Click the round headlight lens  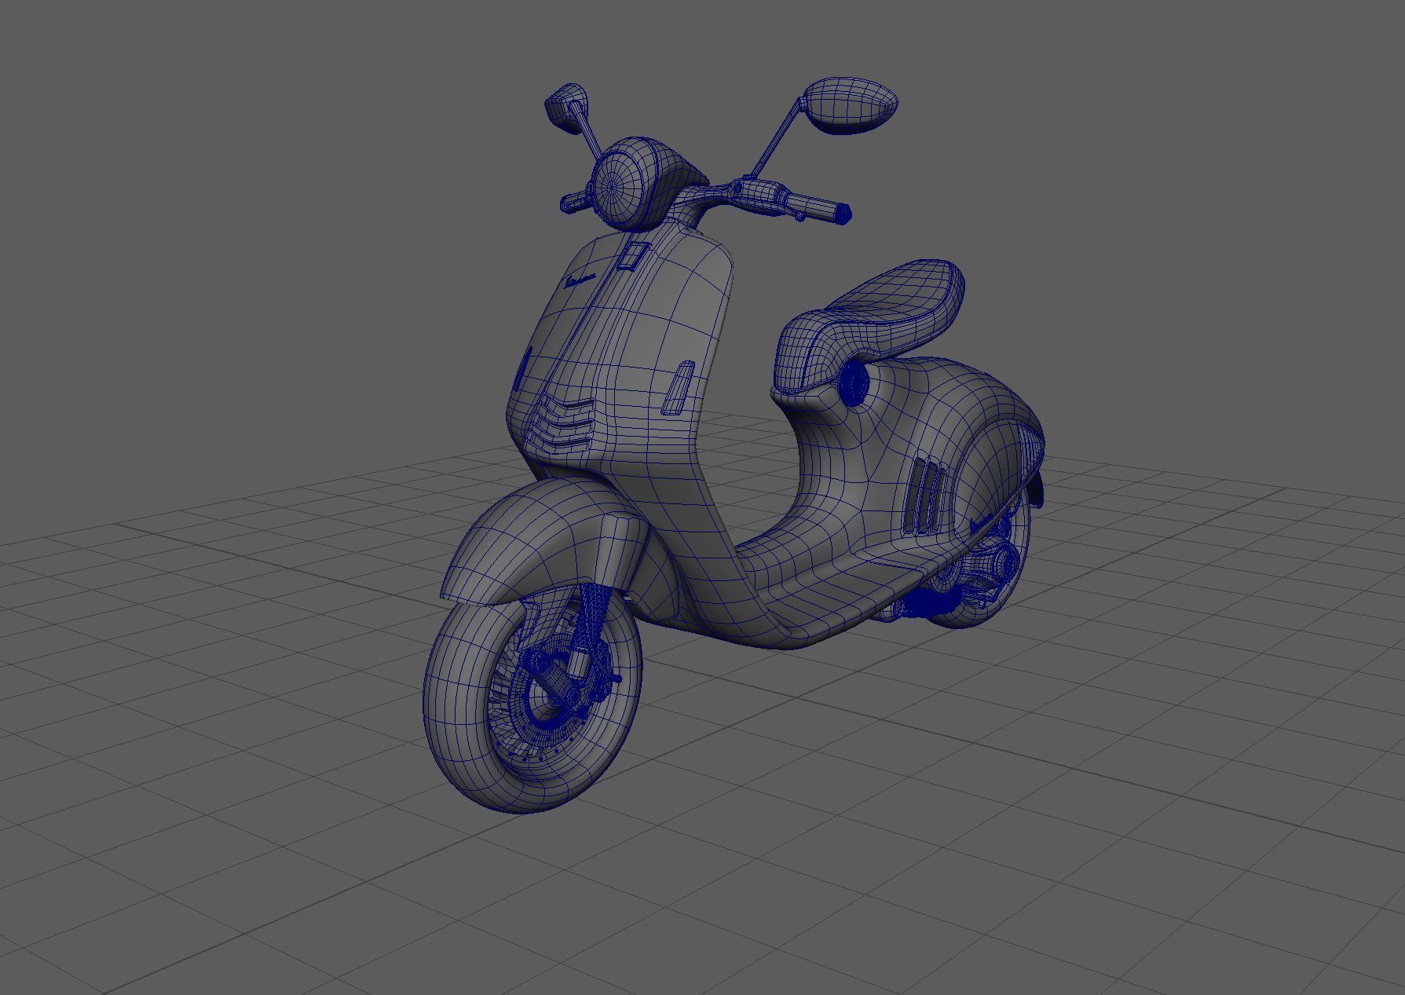pos(620,188)
